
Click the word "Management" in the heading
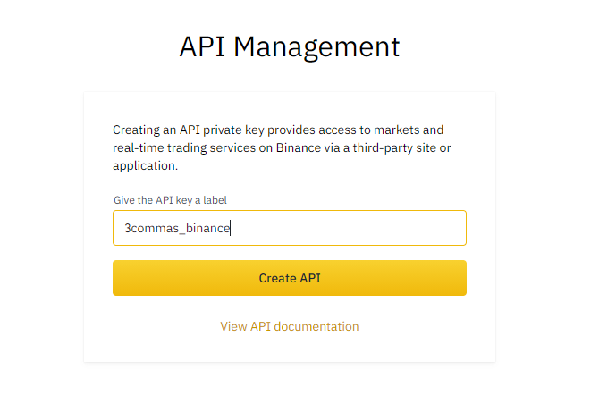[316, 47]
